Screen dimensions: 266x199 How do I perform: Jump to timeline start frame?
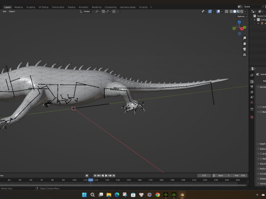[95, 176]
